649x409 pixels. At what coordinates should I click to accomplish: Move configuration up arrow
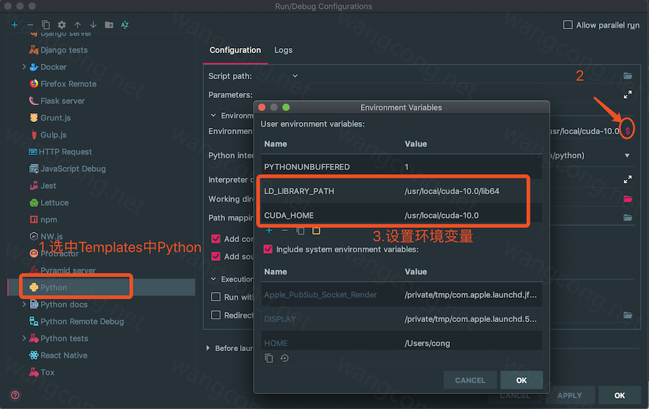tap(77, 25)
